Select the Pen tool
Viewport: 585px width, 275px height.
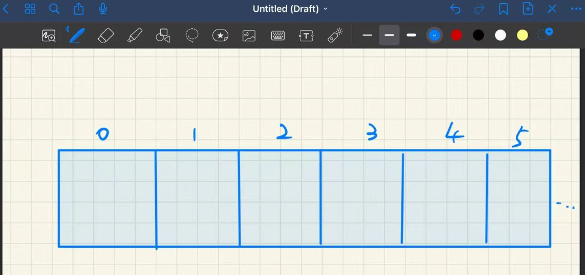[x=76, y=35]
